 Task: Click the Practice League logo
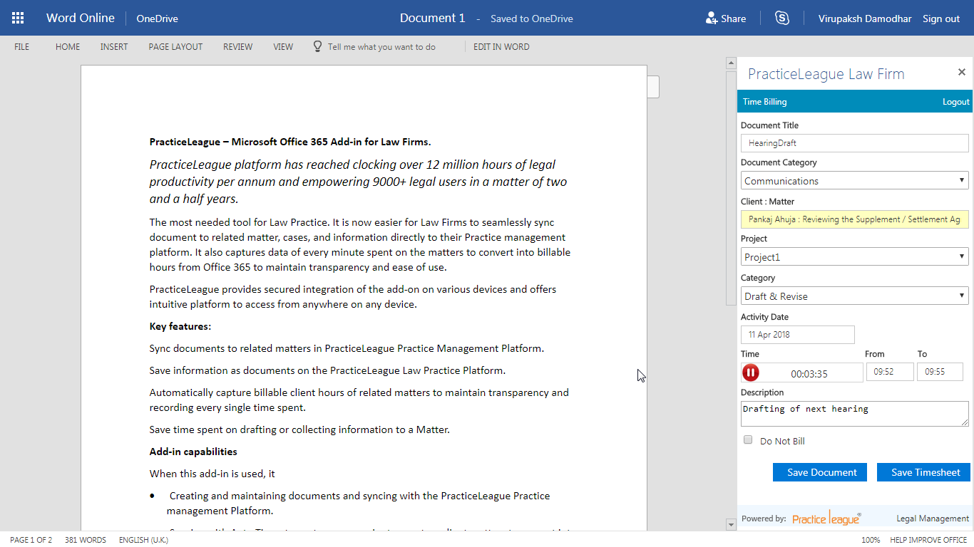point(826,519)
